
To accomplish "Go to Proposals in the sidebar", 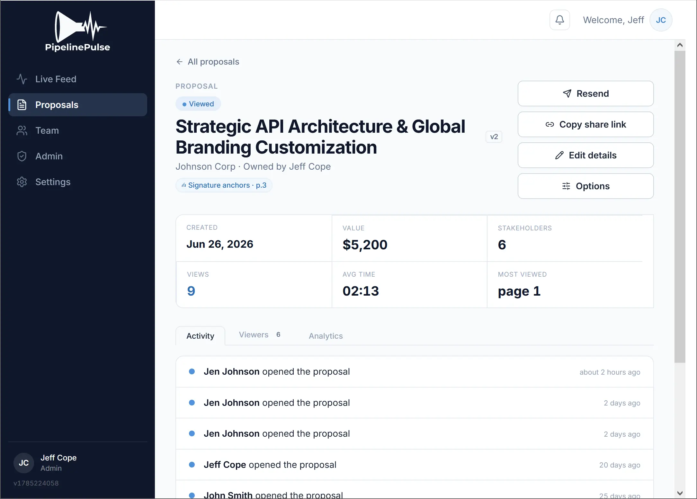I will (x=77, y=105).
